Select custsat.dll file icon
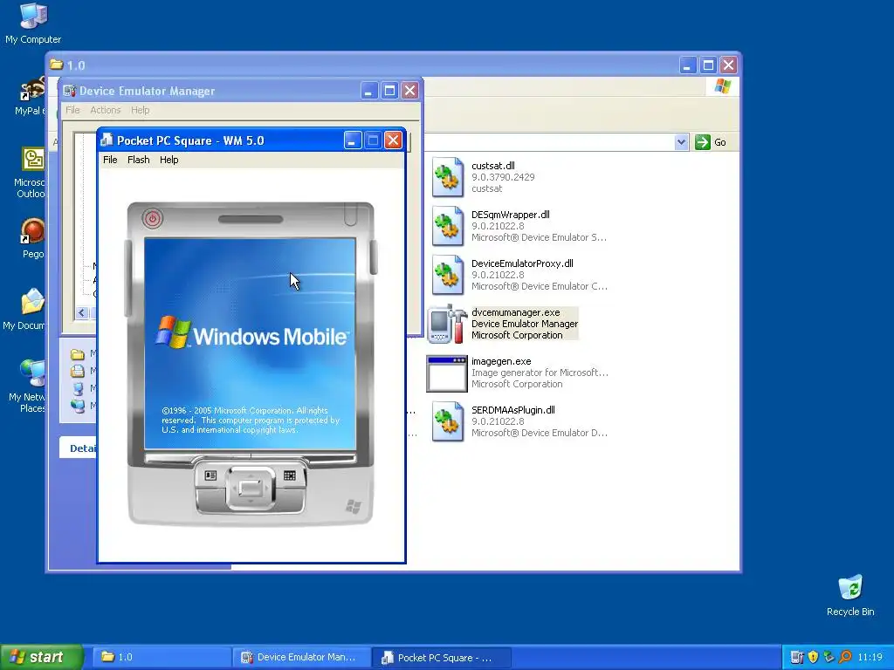The height and width of the screenshot is (670, 894). pos(448,177)
